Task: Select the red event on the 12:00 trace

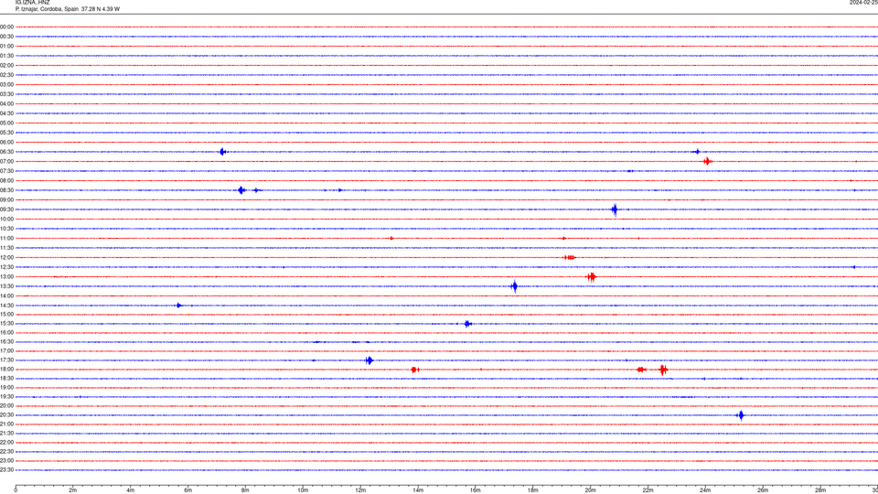Action: (570, 258)
